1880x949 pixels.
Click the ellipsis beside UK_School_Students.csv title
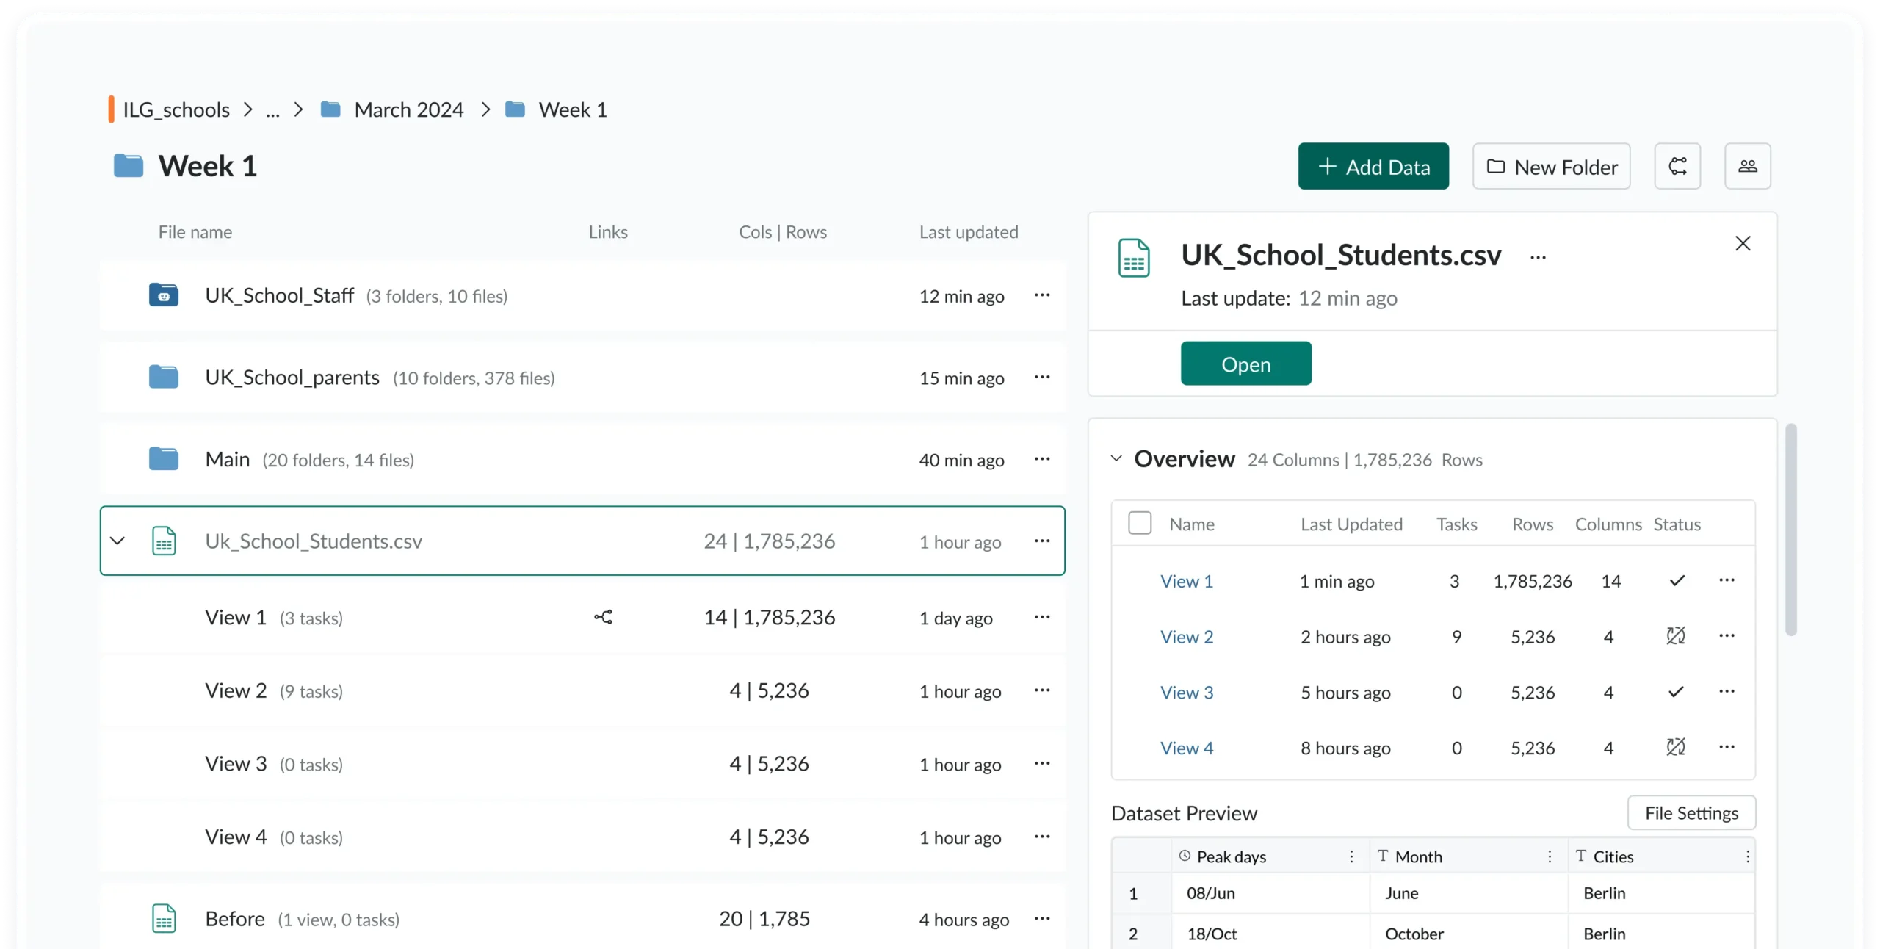point(1538,257)
